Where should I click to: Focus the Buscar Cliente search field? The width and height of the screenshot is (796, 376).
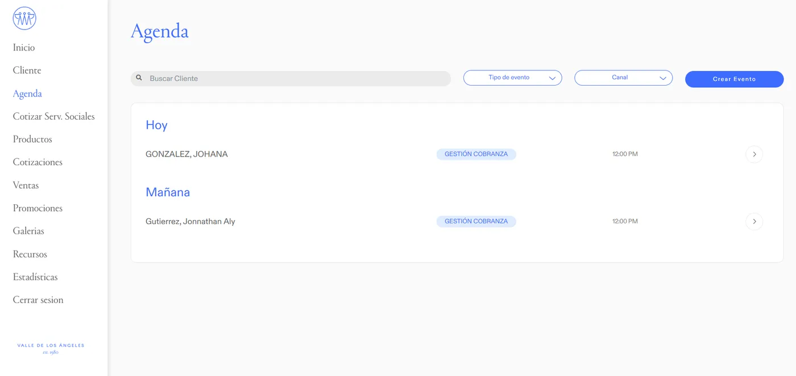click(x=291, y=78)
